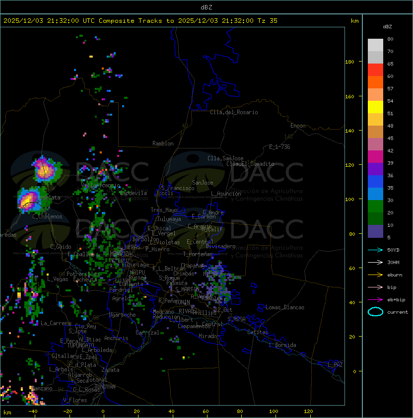Select the yellow eburn arrow in legend
This screenshot has width=413, height=418.
pos(375,275)
